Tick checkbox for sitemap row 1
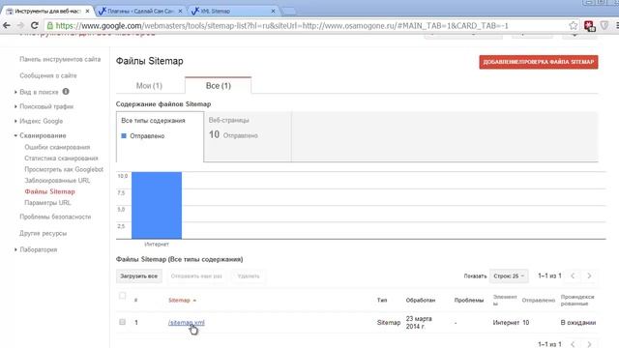Screen dimensions: 619x348 (x=123, y=322)
